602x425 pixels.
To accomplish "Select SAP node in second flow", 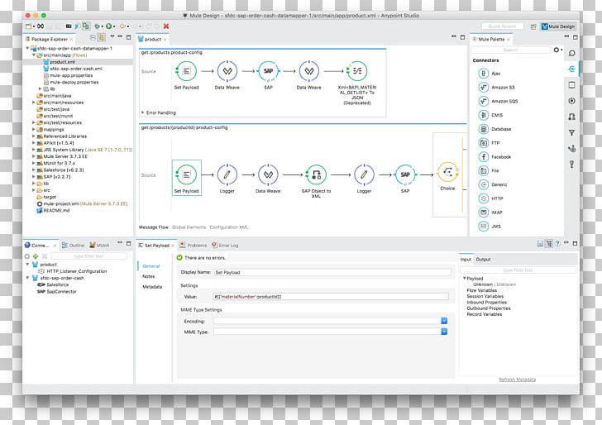I will (x=405, y=174).
